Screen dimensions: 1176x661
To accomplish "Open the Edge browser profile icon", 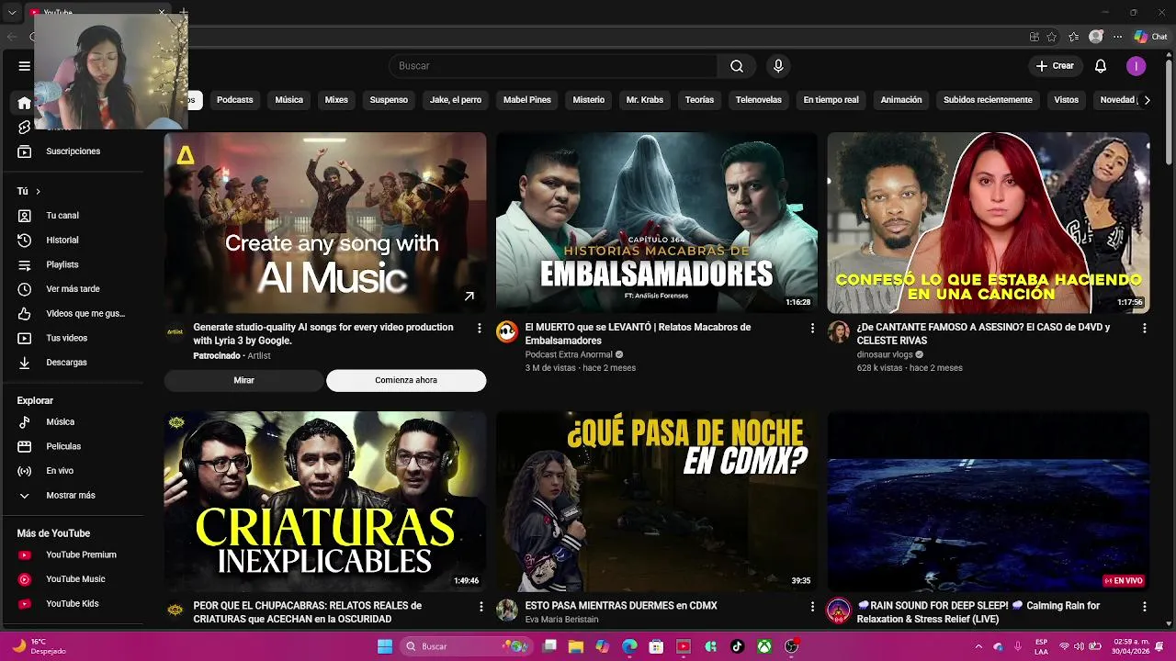I will click(1095, 37).
